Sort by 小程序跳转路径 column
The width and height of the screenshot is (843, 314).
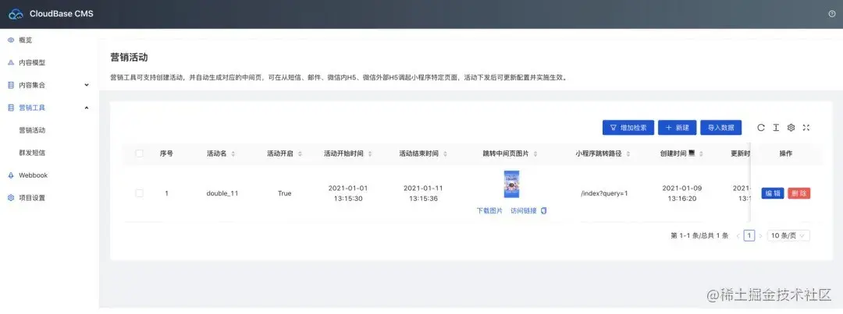coord(628,154)
